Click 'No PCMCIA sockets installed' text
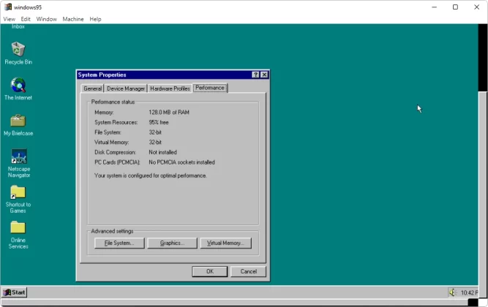This screenshot has height=307, width=488. (181, 162)
